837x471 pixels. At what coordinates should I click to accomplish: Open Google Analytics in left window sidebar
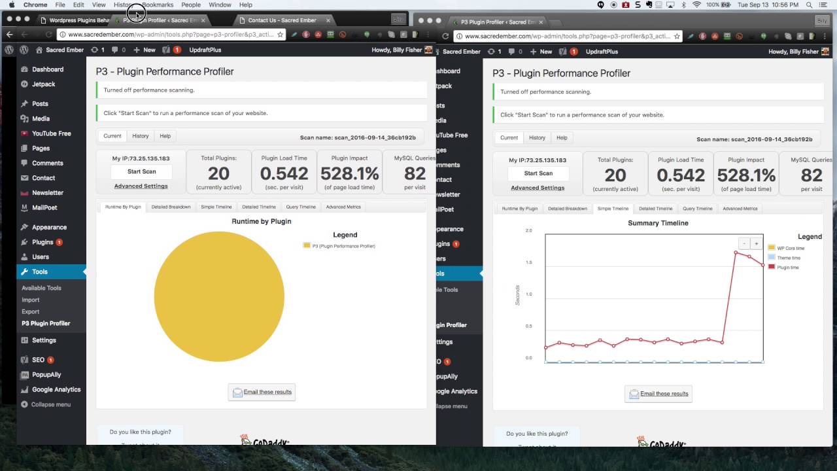click(x=56, y=390)
